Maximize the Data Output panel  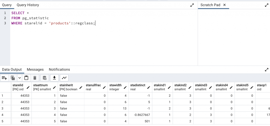(267, 70)
